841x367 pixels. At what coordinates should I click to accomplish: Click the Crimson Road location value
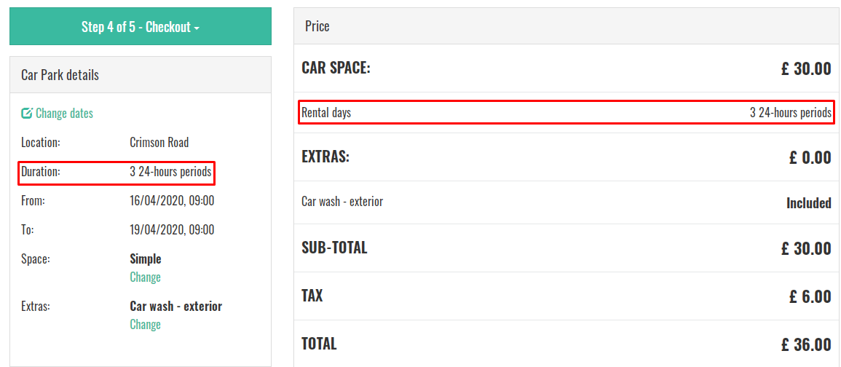pos(159,143)
